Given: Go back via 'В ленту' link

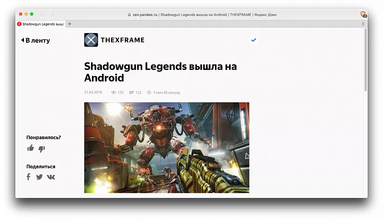Looking at the screenshot, I should click(x=35, y=40).
